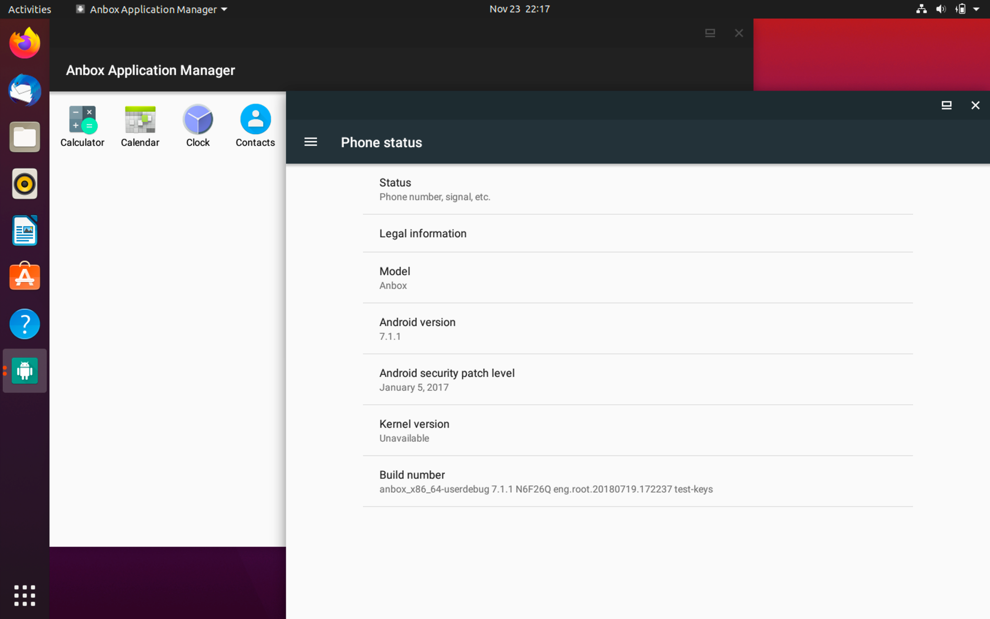Open the hamburger menu in Phone status
This screenshot has width=990, height=619.
(x=310, y=142)
